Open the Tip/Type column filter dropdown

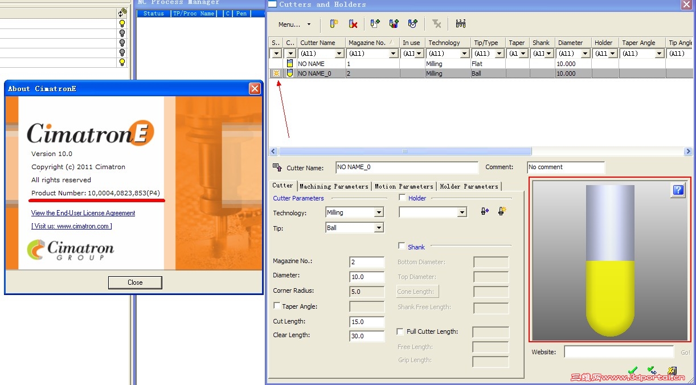pyautogui.click(x=500, y=54)
